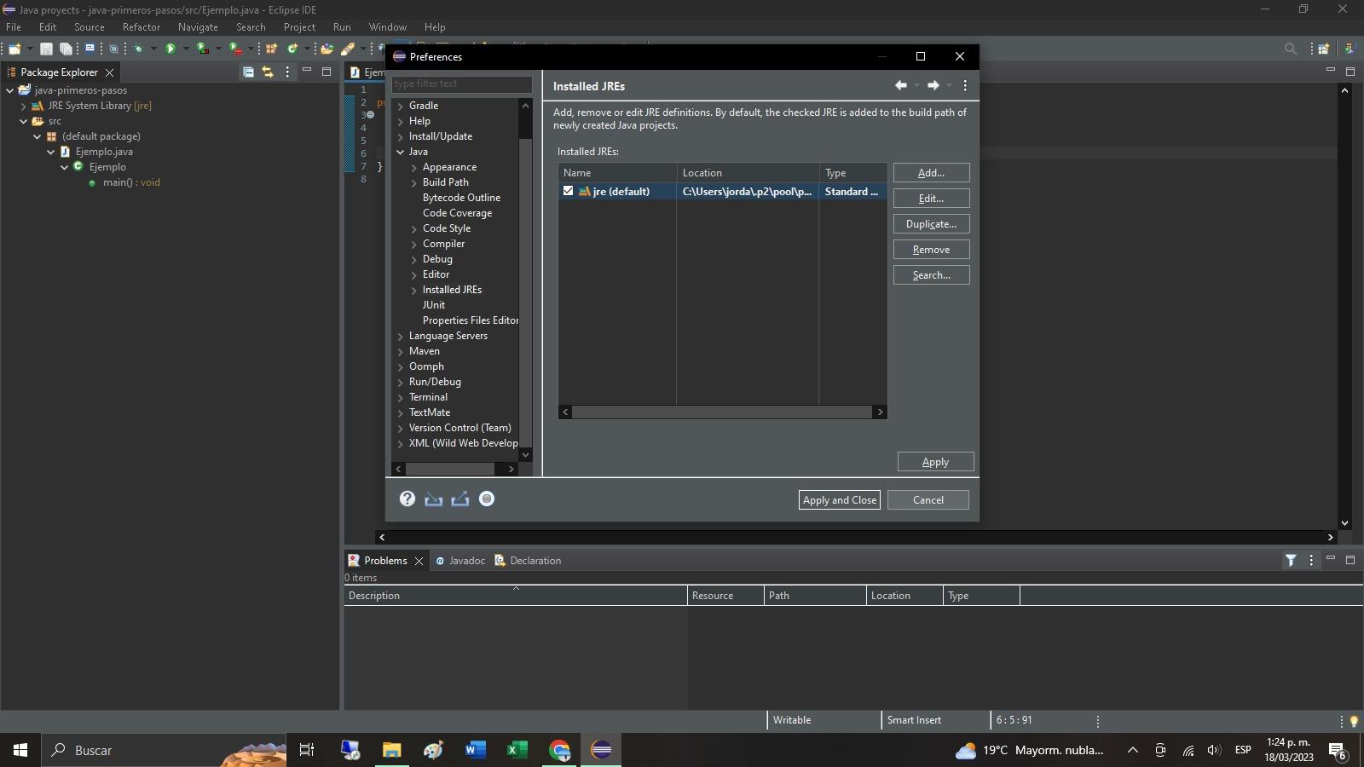1364x767 pixels.
Task: Click the New wizard toolbar icon
Action: click(14, 49)
